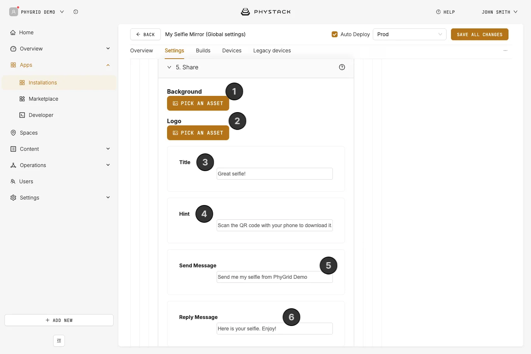Open the Legacy devices tab
This screenshot has height=354, width=531.
[x=272, y=51]
